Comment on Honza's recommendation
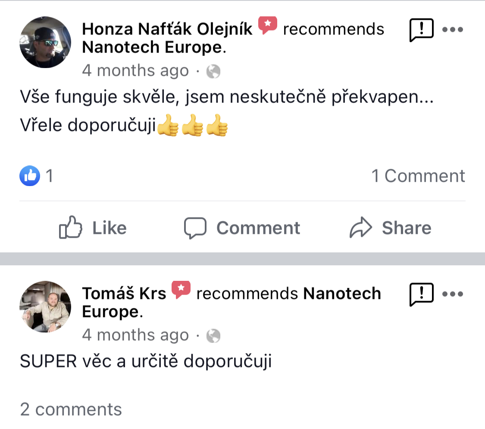The image size is (485, 429). coord(242,228)
